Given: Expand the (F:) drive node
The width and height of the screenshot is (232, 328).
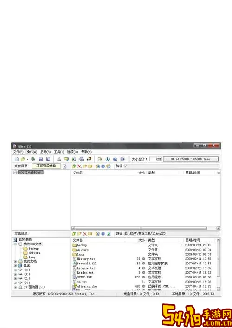Looking at the screenshot, I should pyautogui.click(x=15, y=283).
